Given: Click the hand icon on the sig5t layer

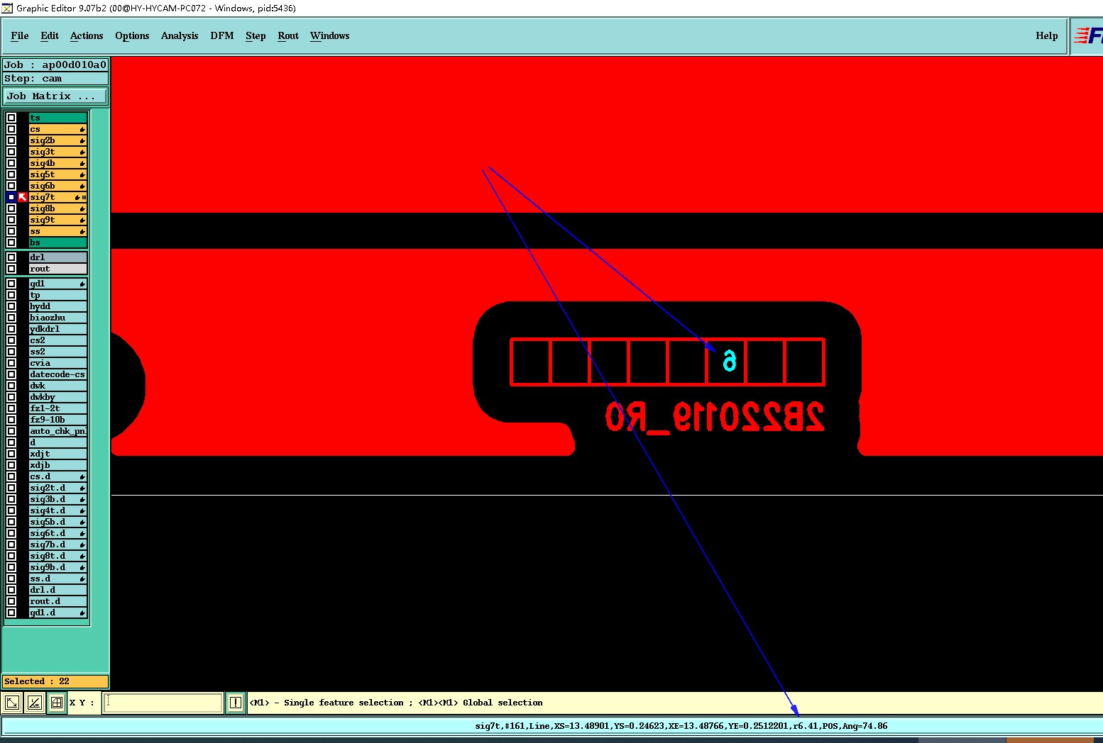Looking at the screenshot, I should [x=82, y=174].
